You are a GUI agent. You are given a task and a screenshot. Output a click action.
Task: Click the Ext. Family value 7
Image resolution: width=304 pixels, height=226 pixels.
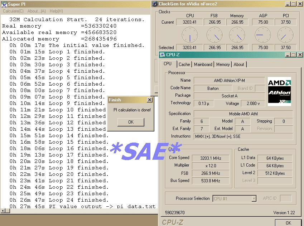202,129
